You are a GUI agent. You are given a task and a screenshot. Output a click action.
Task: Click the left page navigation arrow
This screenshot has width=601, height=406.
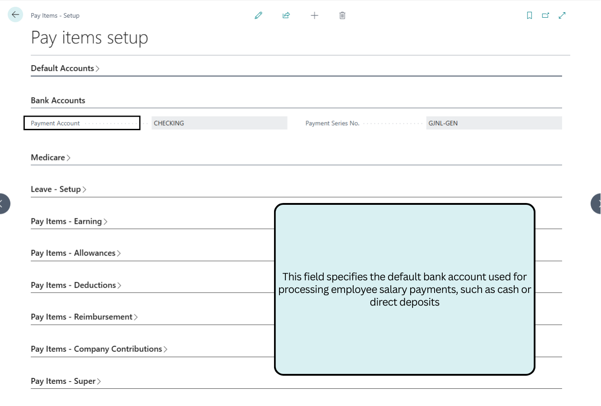pyautogui.click(x=4, y=203)
